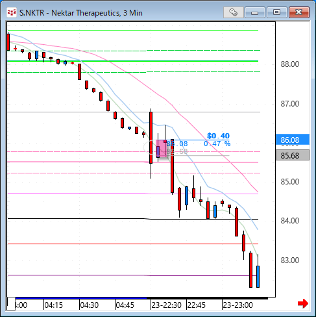The image size is (316, 317).
Task: Click the S.NKTR Nektar Therapeutics title text
Action: 81,13
